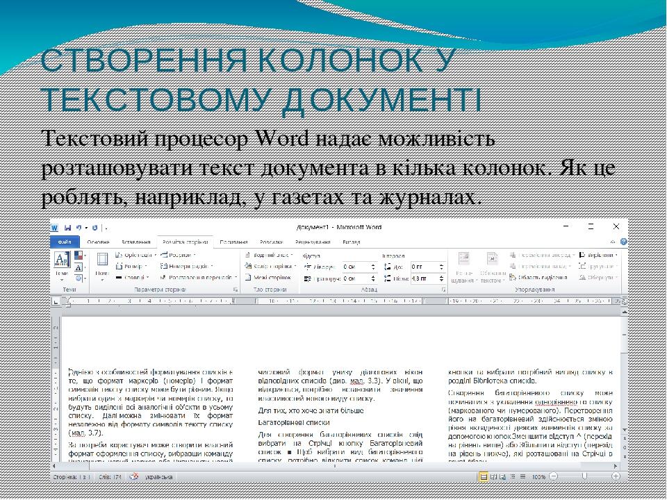667x500 pixels.
Task: Switch to the Посилання tab
Action: (233, 242)
